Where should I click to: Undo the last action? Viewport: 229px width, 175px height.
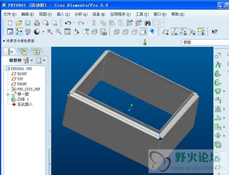click(68, 23)
